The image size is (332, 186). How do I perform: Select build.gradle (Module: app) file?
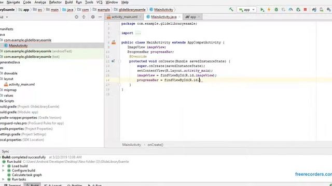pyautogui.click(x=19, y=112)
